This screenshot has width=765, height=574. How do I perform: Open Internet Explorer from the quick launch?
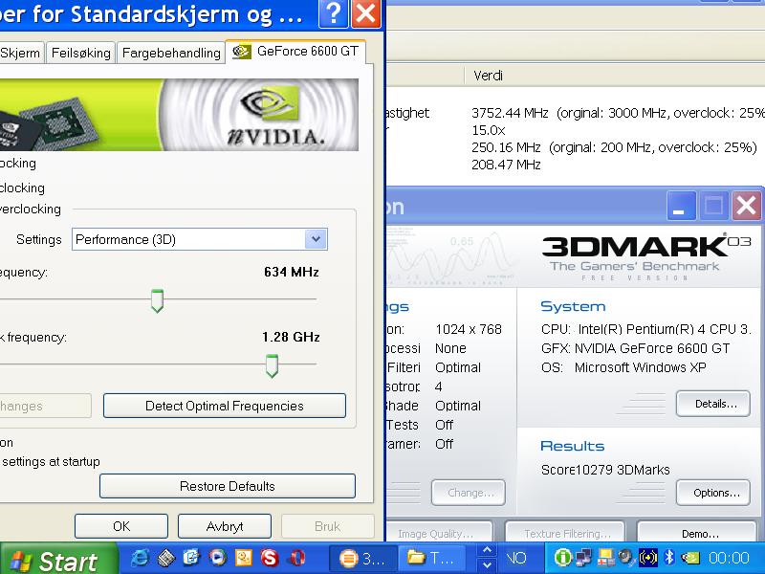point(141,558)
